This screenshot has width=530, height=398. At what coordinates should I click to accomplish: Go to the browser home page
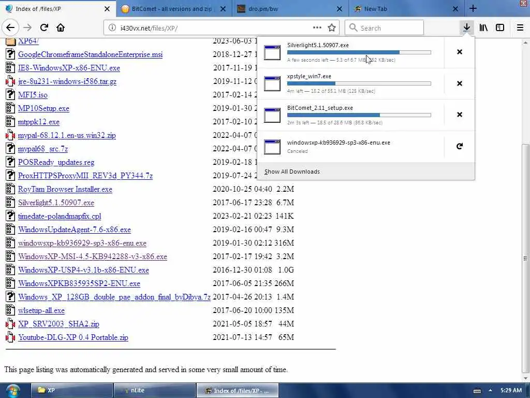click(61, 28)
